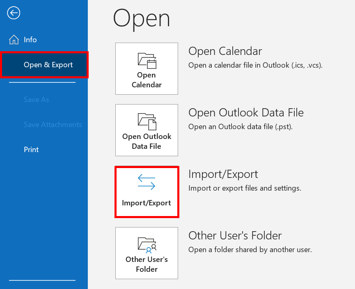355x289 pixels.
Task: Open a folder shared by another user
Action: (x=147, y=253)
